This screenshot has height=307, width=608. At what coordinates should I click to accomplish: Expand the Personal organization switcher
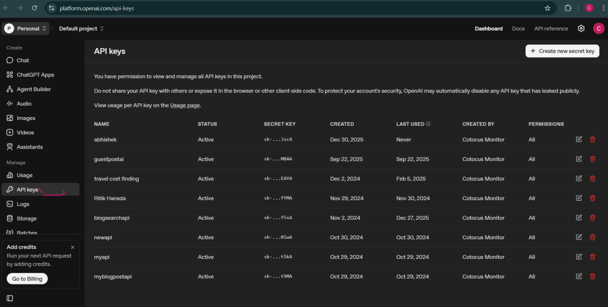pos(26,29)
